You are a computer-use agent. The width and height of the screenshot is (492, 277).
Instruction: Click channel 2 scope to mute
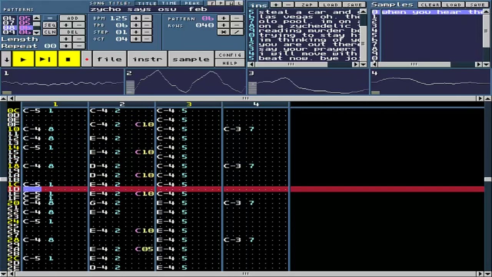[x=185, y=82]
